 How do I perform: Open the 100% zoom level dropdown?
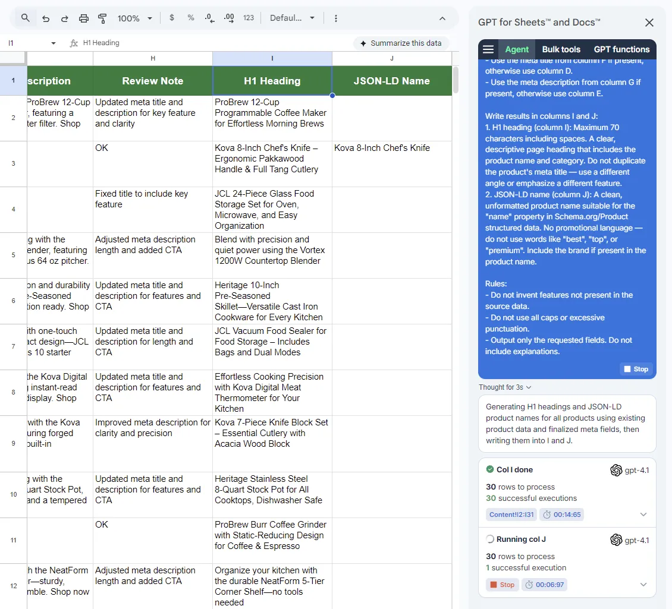[135, 18]
